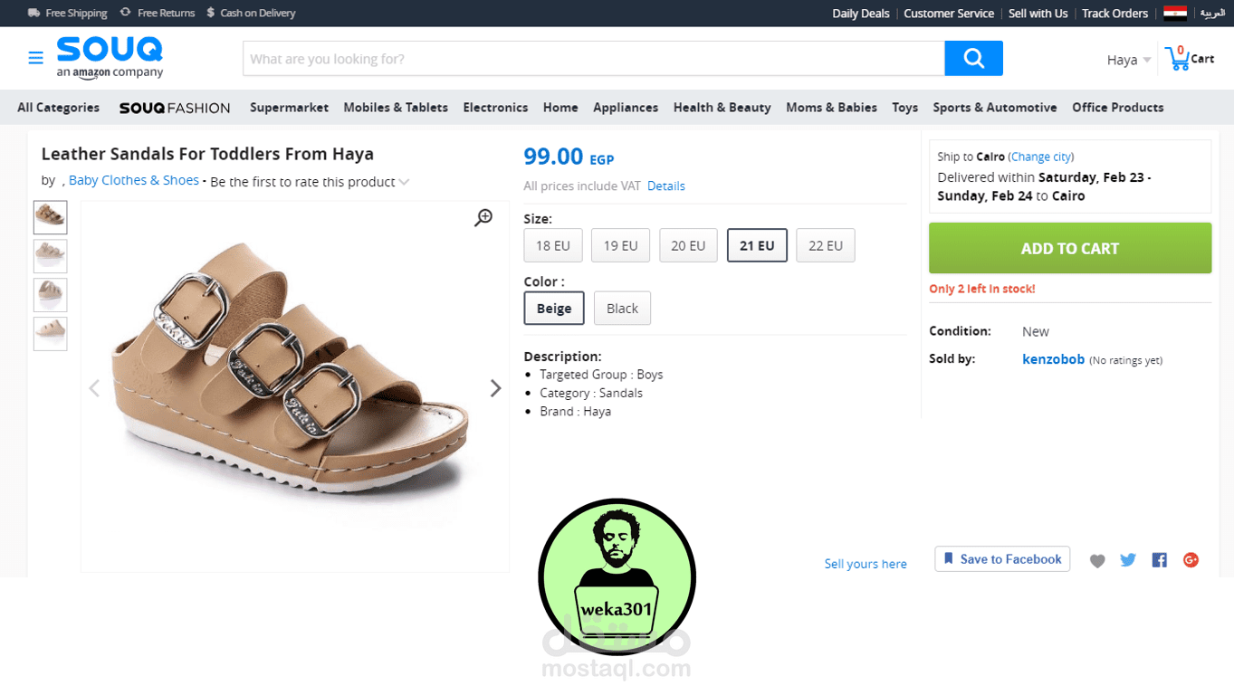Click the search input field
The width and height of the screenshot is (1234, 695).
coord(593,59)
